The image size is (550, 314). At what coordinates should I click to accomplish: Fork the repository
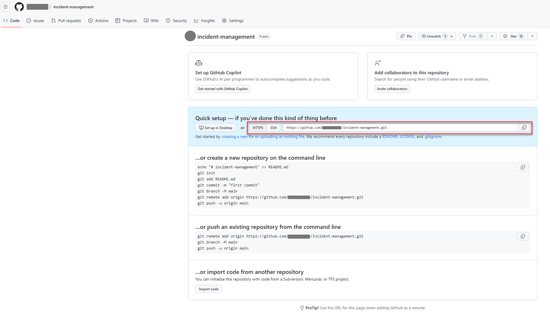(473, 36)
